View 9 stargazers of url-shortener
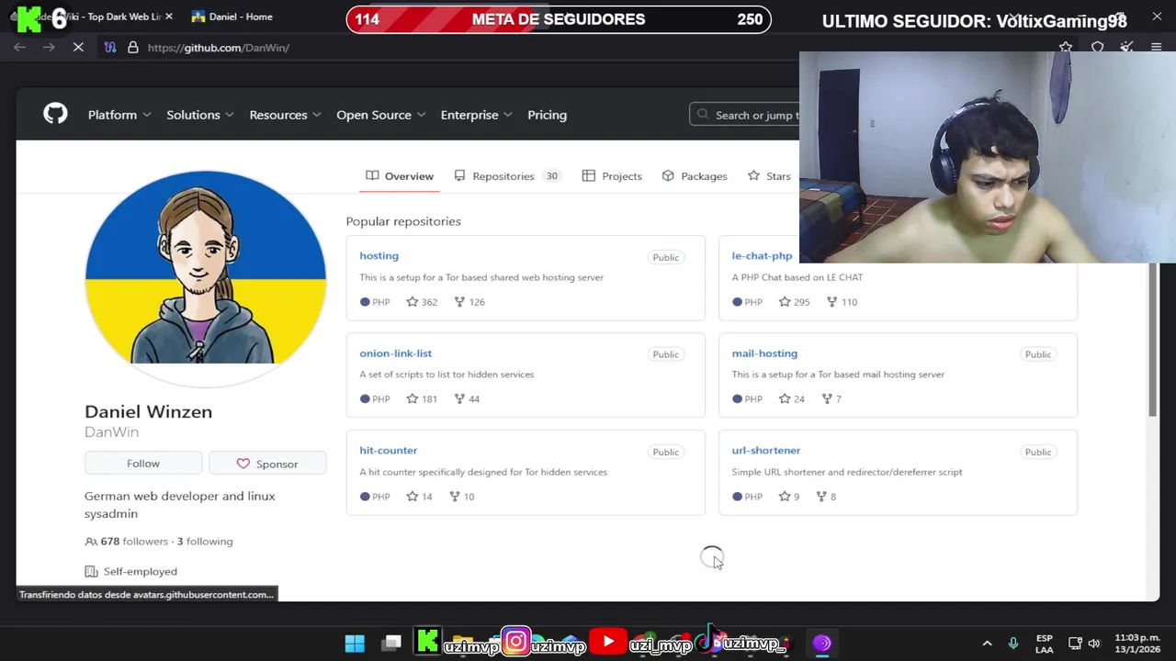Image resolution: width=1176 pixels, height=661 pixels. click(x=788, y=497)
